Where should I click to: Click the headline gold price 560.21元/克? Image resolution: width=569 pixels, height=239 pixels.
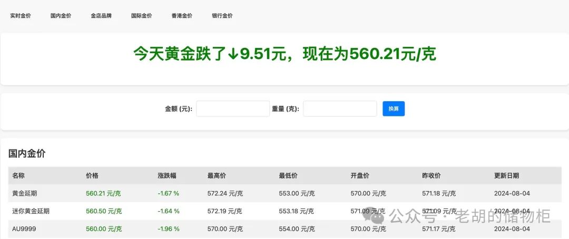coord(393,54)
